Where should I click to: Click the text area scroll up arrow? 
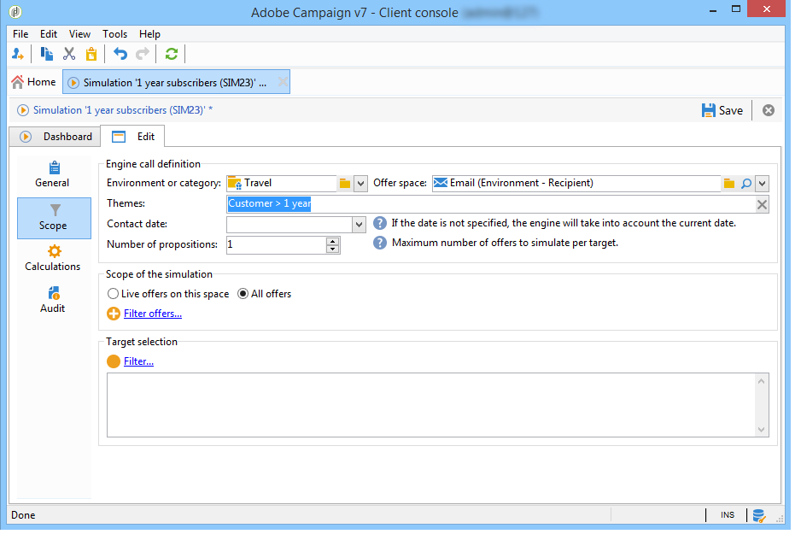coord(761,381)
